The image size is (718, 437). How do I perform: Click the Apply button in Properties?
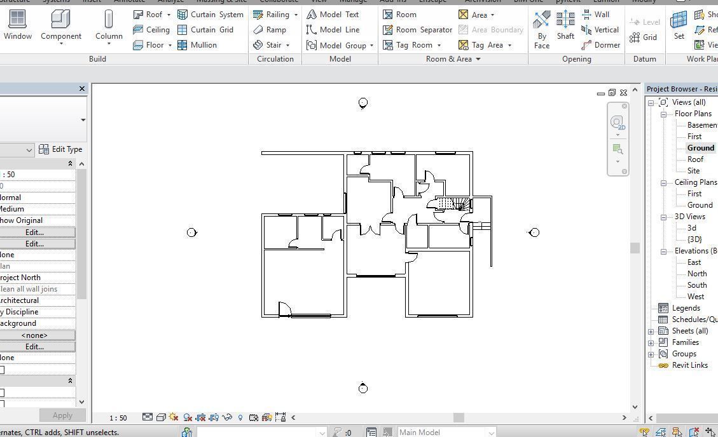pyautogui.click(x=62, y=415)
